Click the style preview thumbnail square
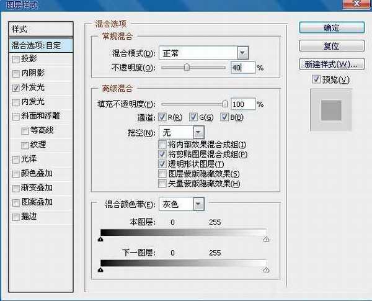The image size is (372, 301). point(331,110)
